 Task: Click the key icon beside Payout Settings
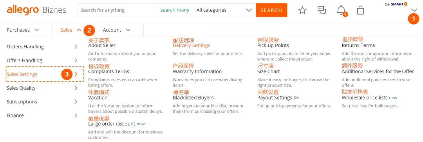[x=296, y=98]
